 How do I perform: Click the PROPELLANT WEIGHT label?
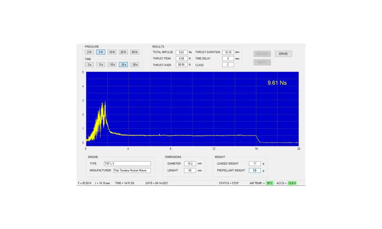pos(231,170)
